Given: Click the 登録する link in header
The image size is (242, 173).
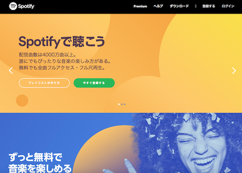Looking at the screenshot, I should [209, 6].
